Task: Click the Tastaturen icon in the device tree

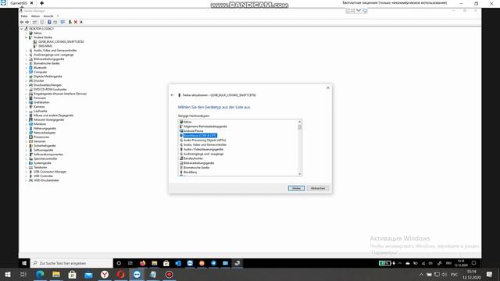Action: pos(31,167)
